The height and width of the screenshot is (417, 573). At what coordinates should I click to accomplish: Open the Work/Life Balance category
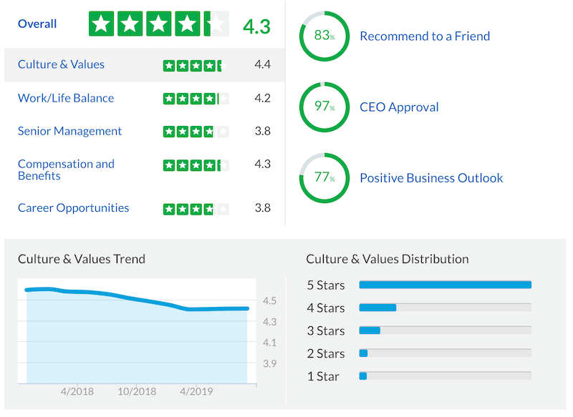tap(65, 98)
